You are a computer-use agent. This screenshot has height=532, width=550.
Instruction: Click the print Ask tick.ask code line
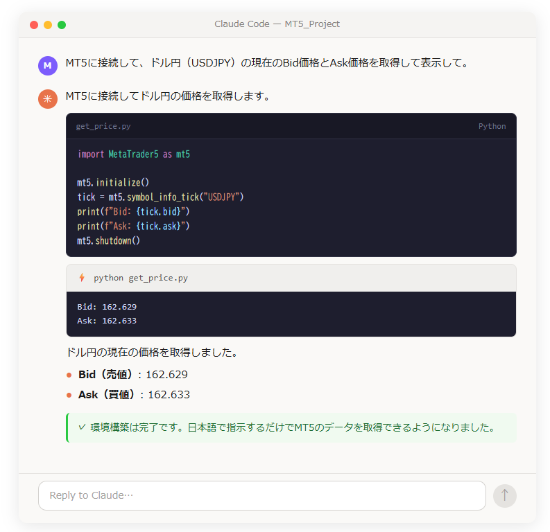pos(133,227)
